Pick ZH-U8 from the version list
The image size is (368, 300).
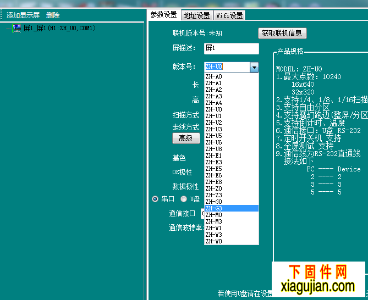pos(232,149)
